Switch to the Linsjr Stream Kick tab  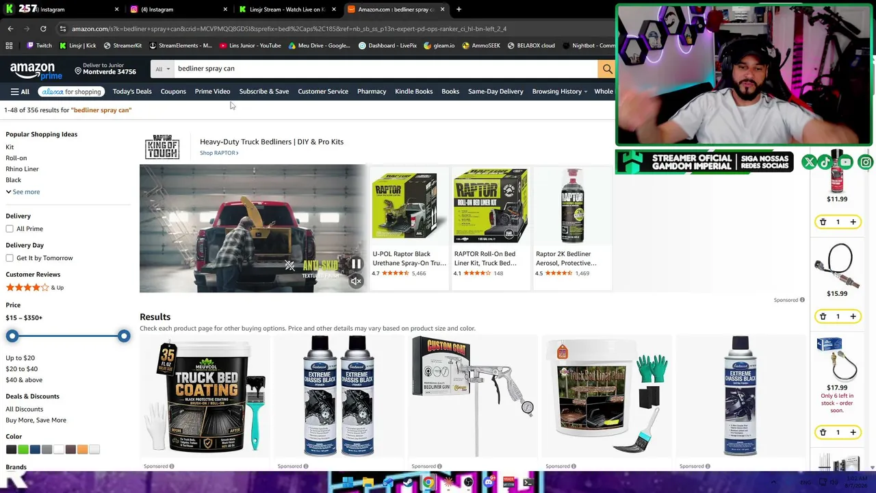coord(287,10)
